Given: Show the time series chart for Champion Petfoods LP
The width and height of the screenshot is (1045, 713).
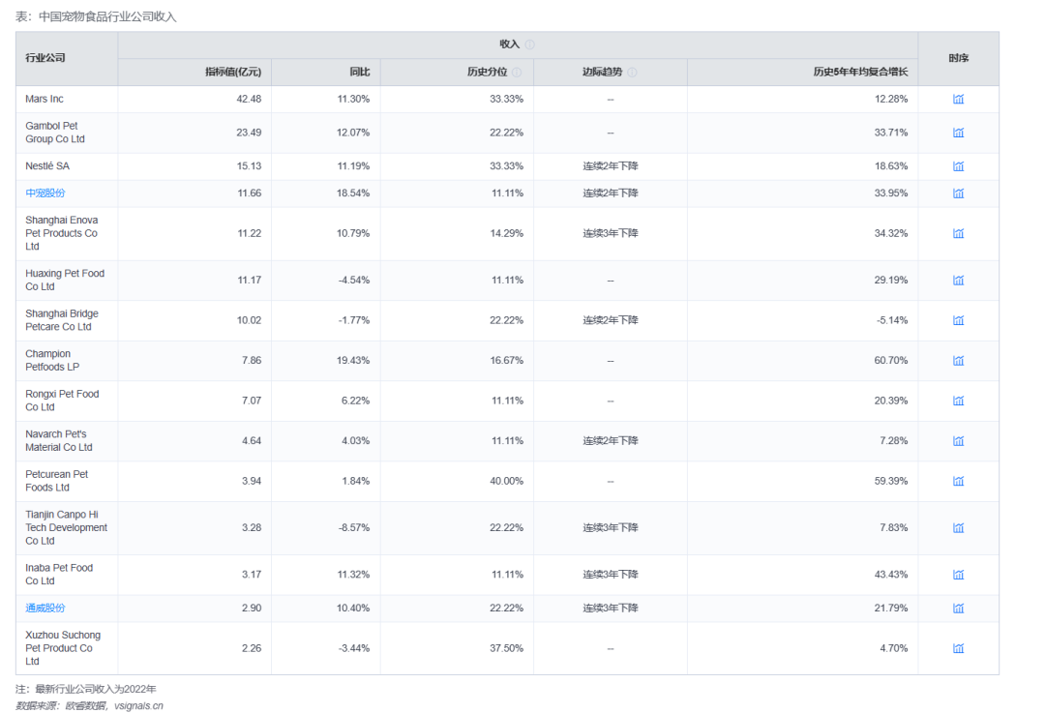Looking at the screenshot, I should (x=958, y=361).
